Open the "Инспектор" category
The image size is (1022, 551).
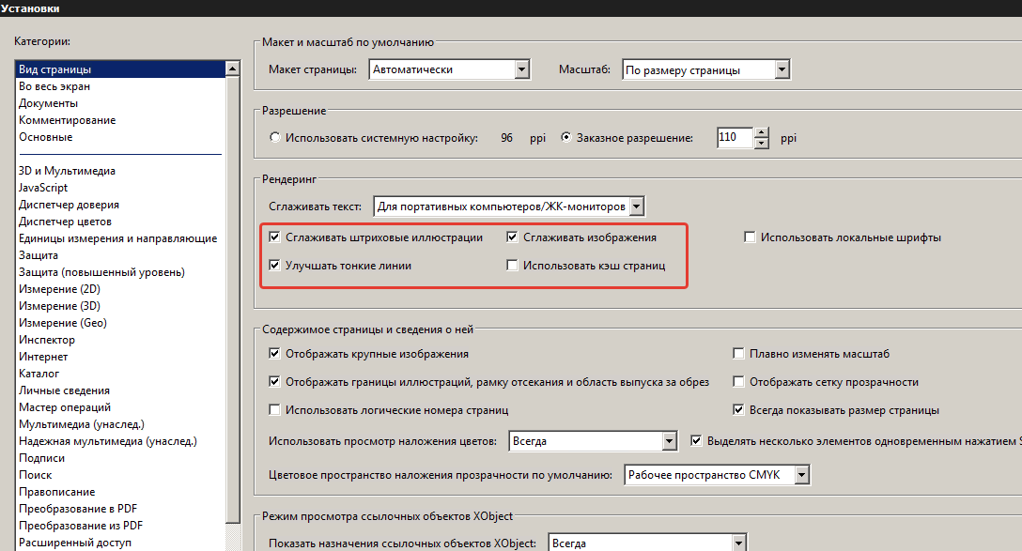click(47, 340)
